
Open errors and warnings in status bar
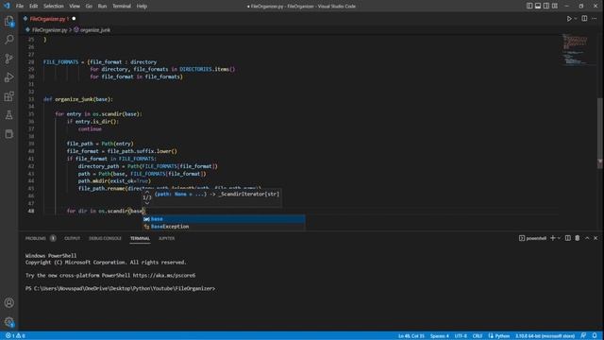[16, 336]
